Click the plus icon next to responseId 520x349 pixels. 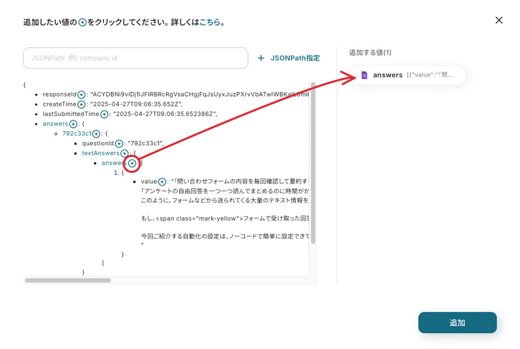pos(81,95)
